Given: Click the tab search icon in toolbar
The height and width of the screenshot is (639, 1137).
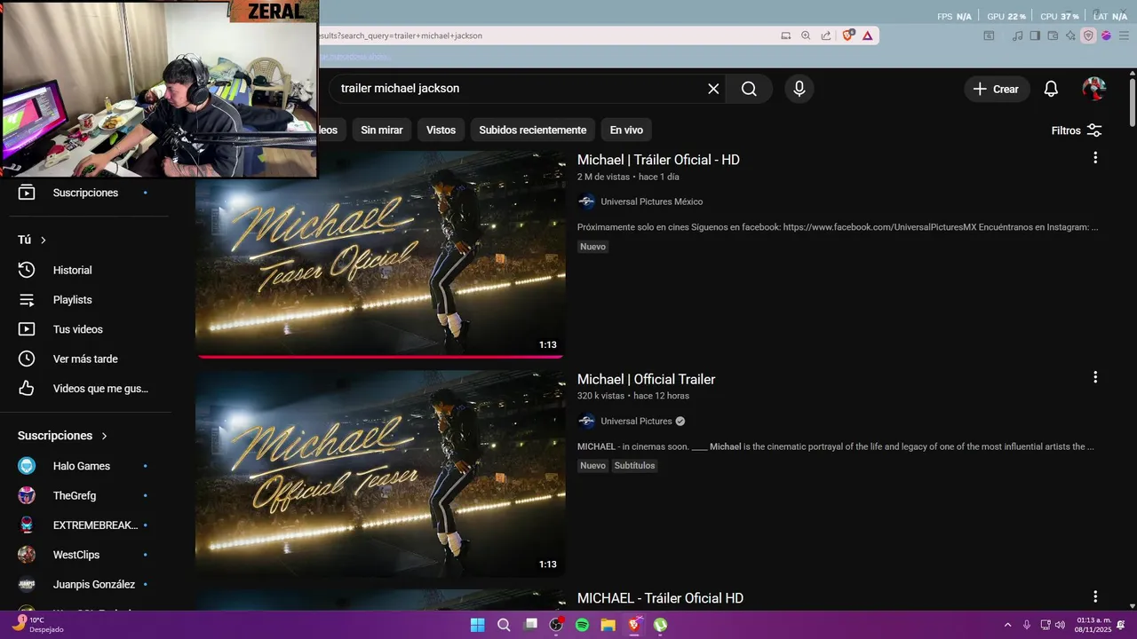Looking at the screenshot, I should tap(989, 35).
